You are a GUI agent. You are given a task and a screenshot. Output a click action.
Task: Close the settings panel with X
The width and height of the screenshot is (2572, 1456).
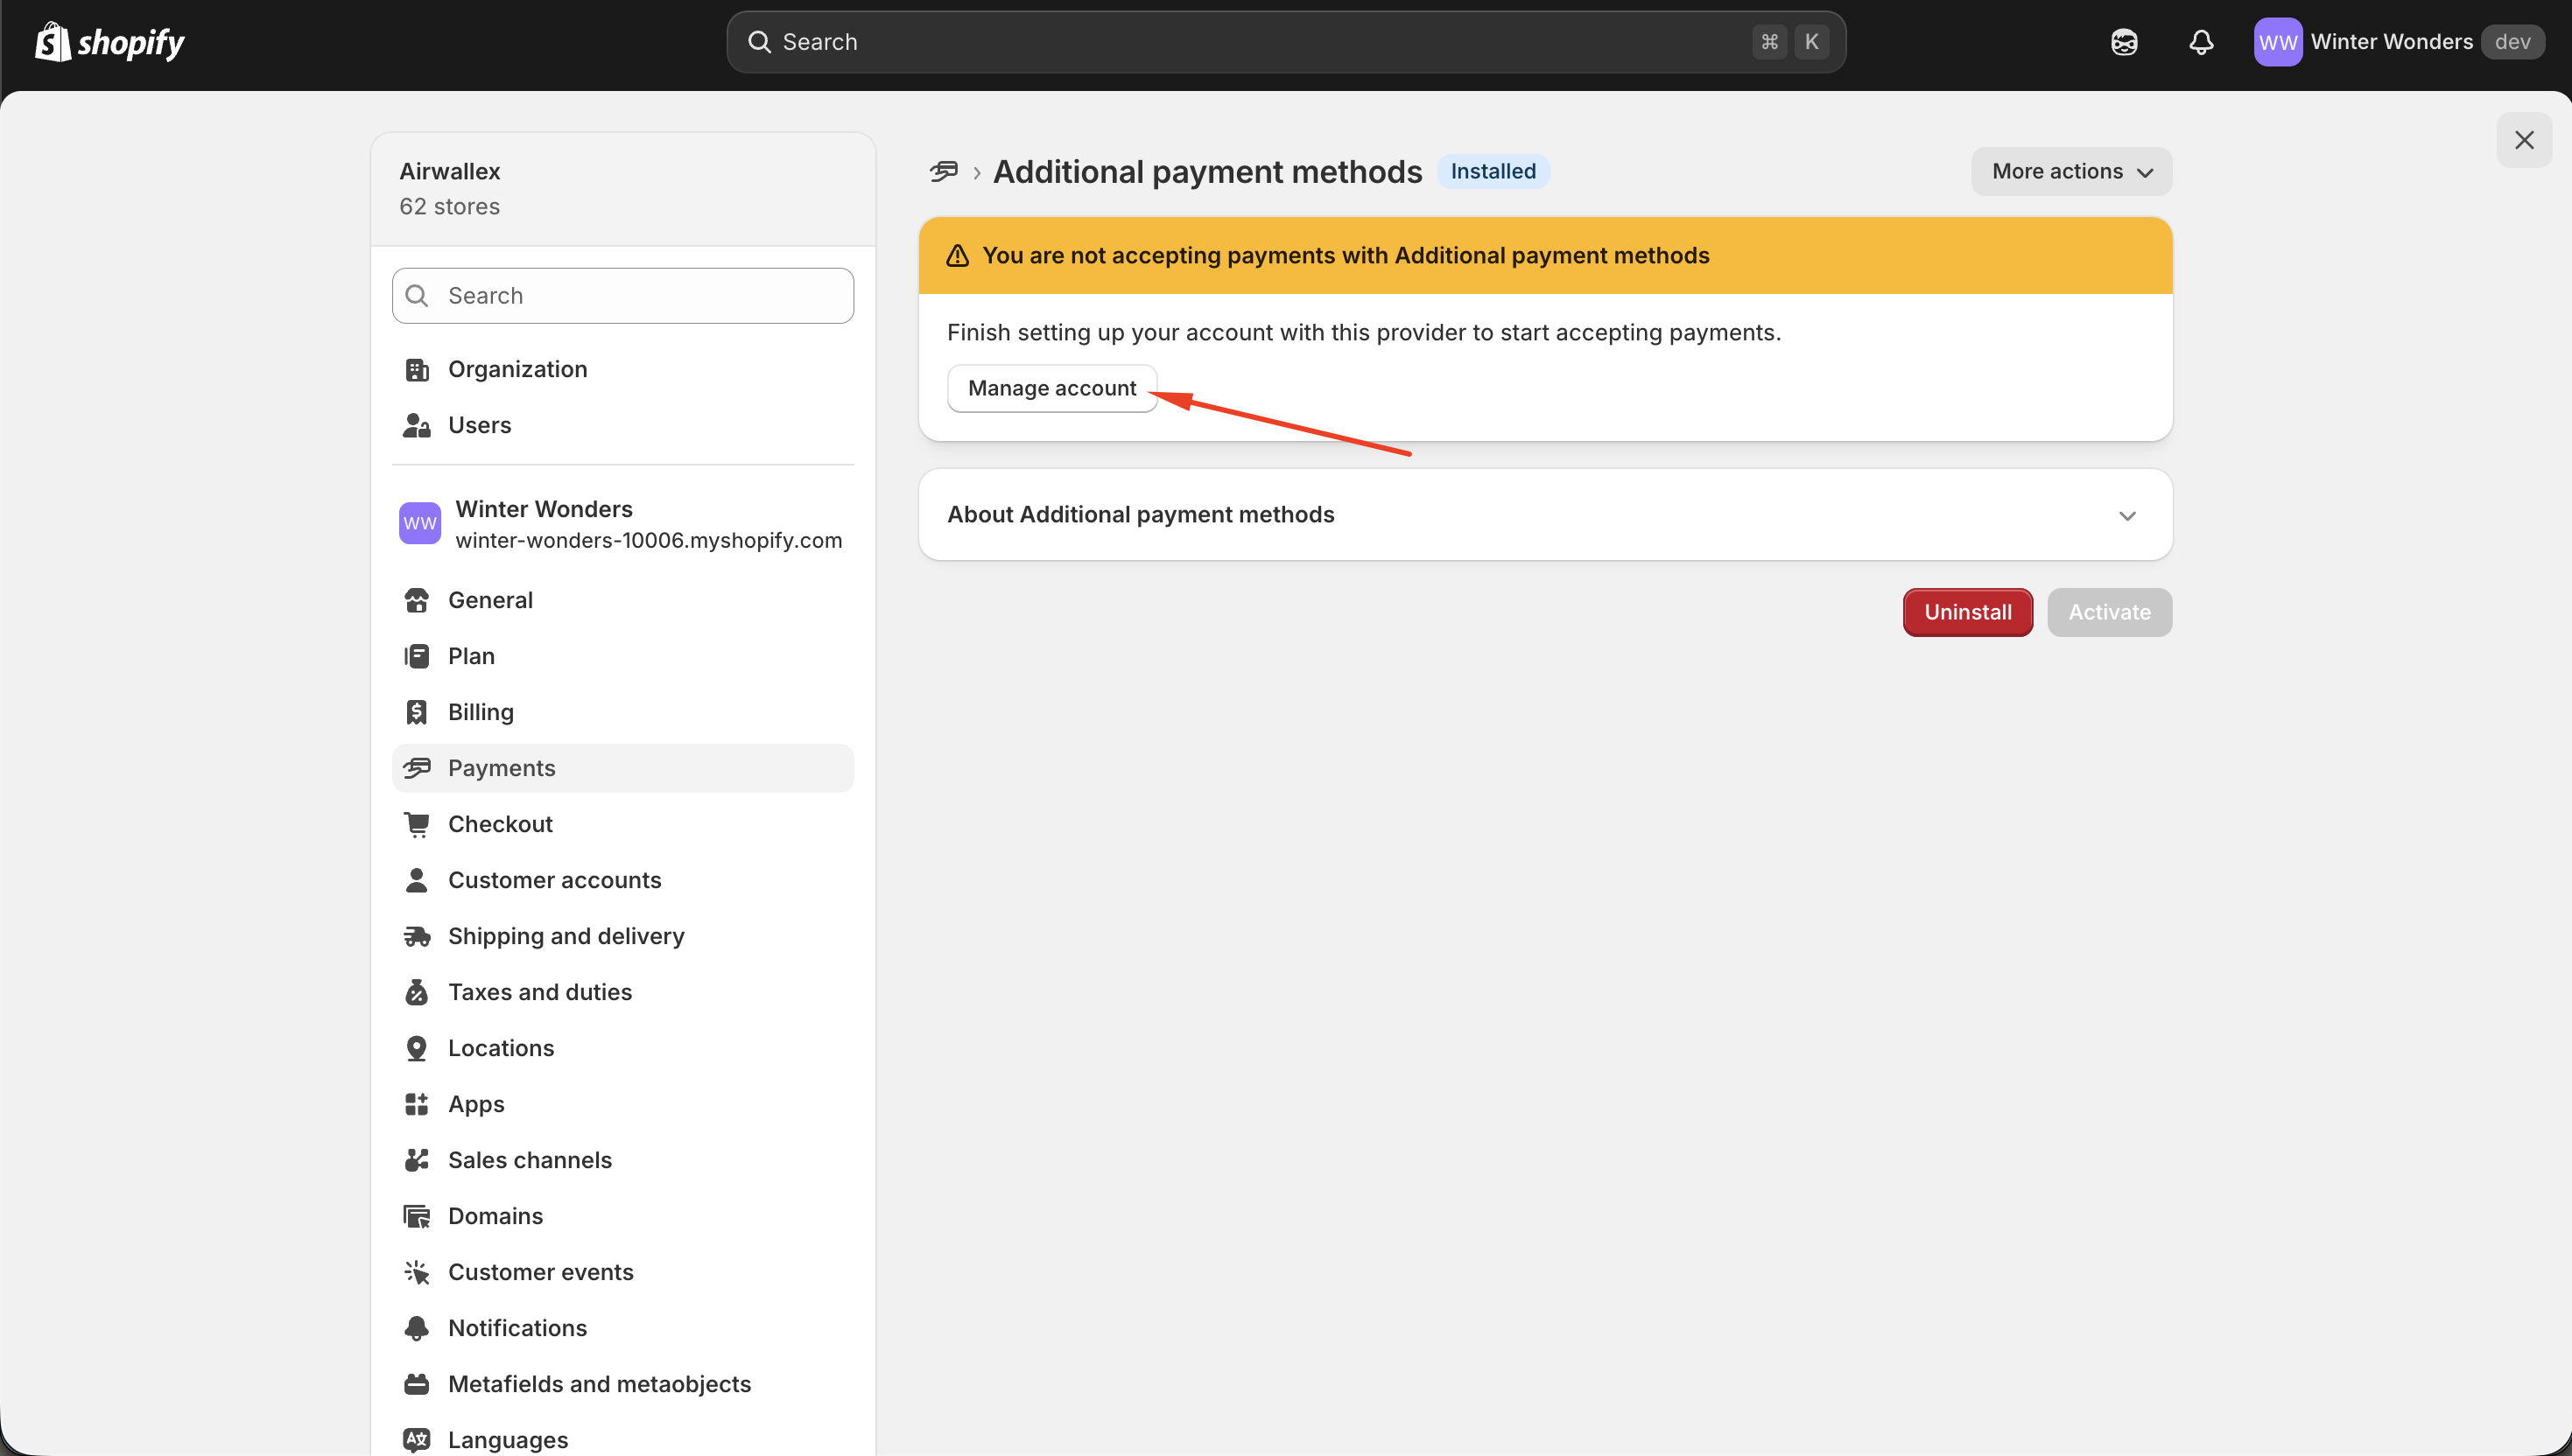[2524, 140]
